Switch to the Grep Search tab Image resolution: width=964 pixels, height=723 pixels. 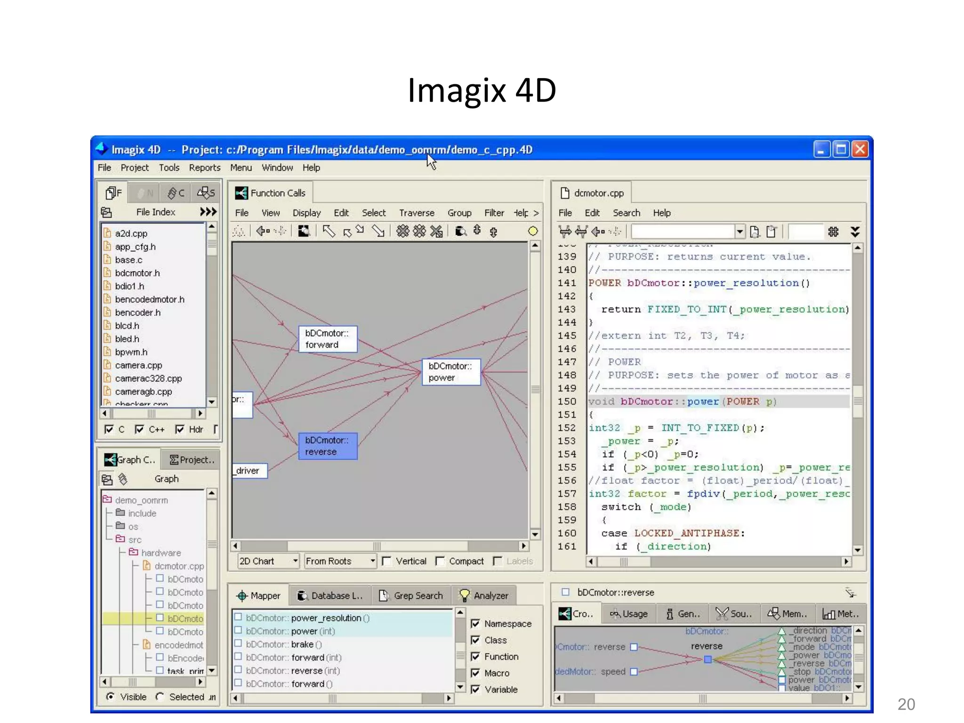(x=411, y=595)
